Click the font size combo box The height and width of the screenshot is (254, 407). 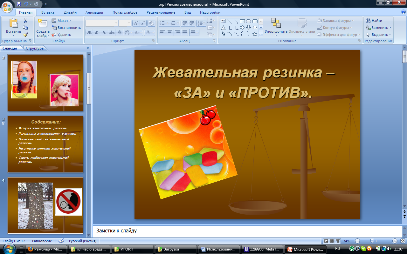(125, 23)
